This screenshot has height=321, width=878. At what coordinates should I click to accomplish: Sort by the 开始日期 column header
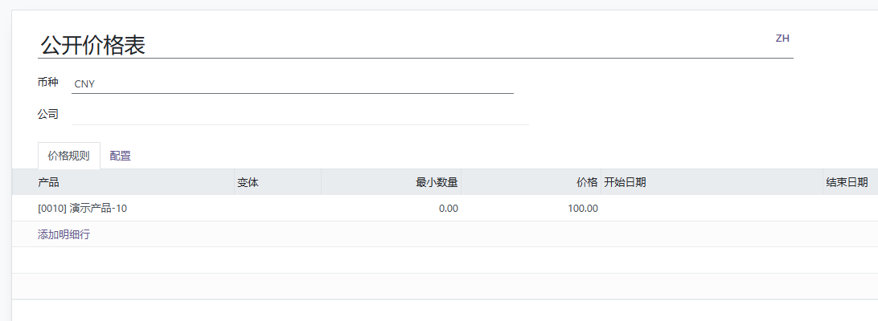(x=712, y=182)
